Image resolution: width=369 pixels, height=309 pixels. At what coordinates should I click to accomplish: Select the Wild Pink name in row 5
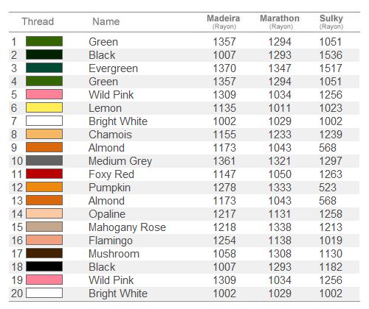pos(111,95)
